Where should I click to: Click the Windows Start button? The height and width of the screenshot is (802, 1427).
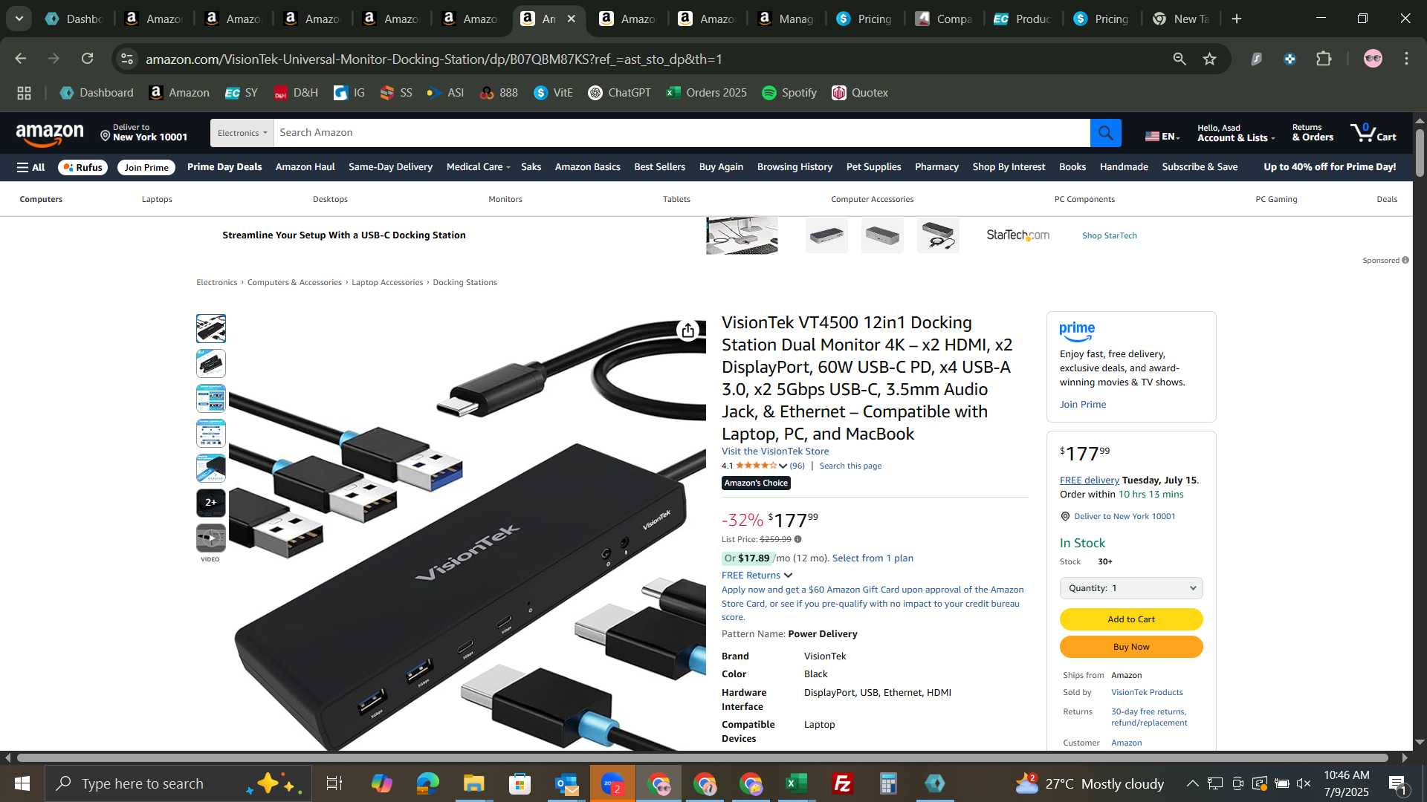click(22, 783)
